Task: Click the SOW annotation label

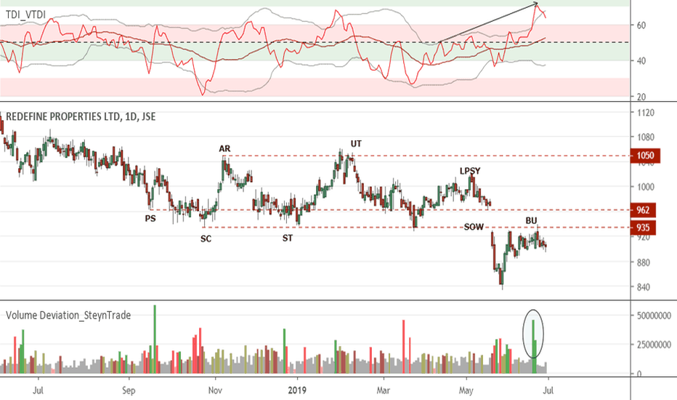Action: pos(474,227)
